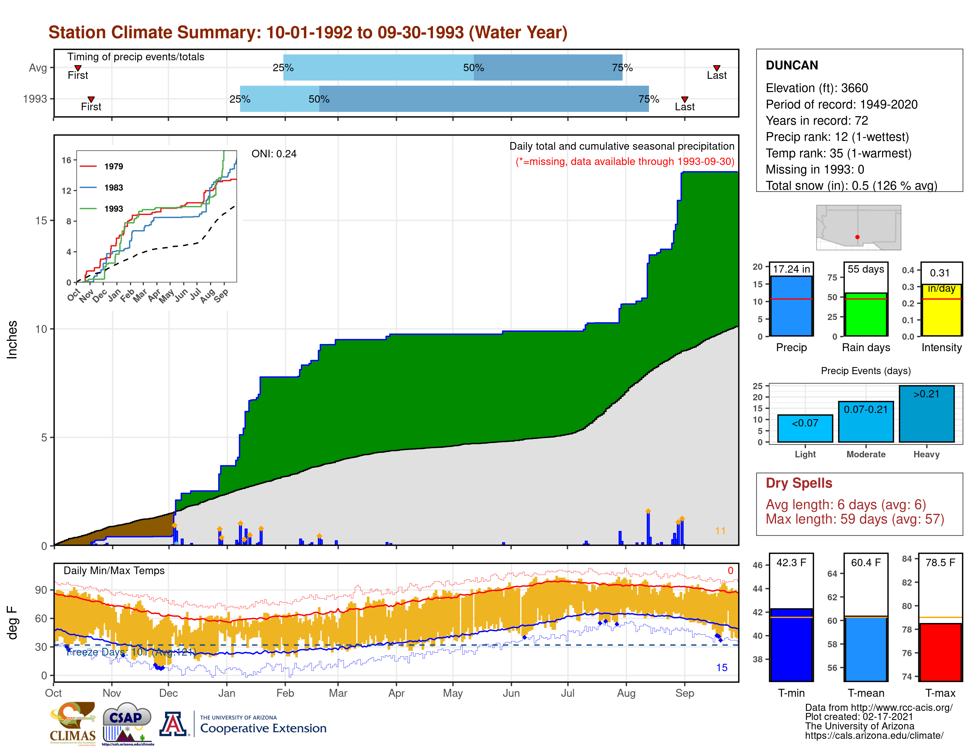Click the Avg First precip marker triangle
970x750 pixels.
(78, 68)
